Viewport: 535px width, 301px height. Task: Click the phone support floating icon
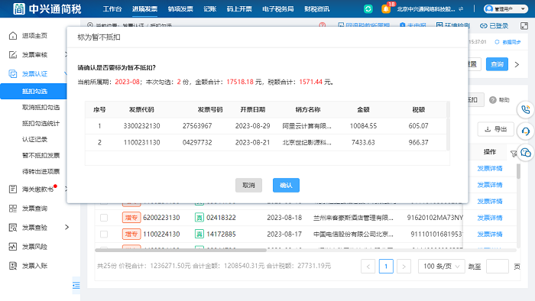click(x=526, y=110)
